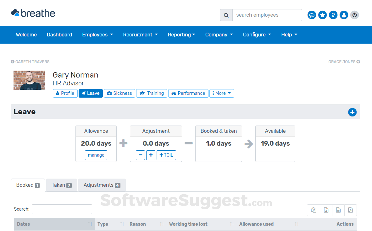Click the lightbulb ideas icon

point(333,15)
